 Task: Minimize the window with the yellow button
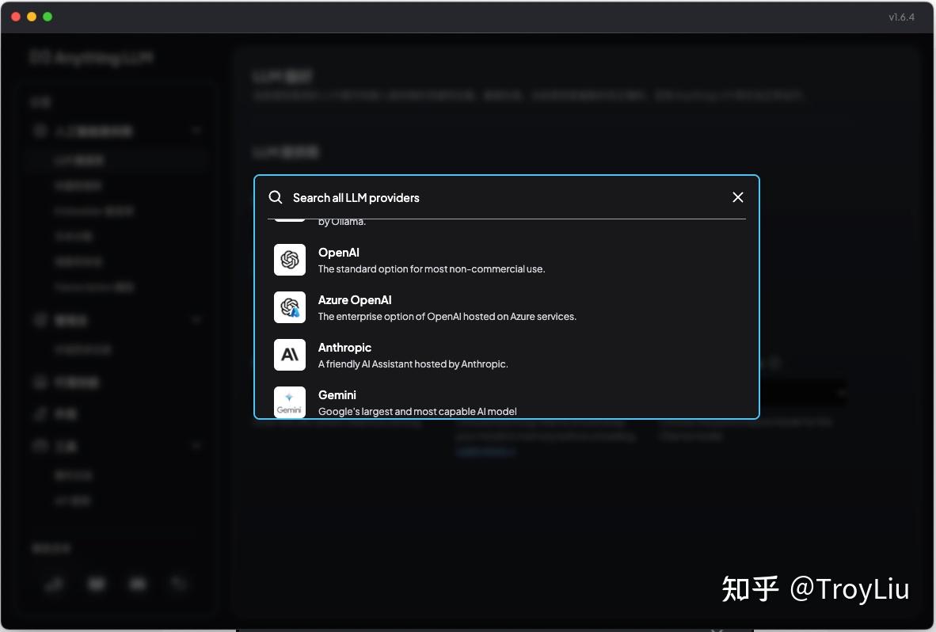(x=32, y=17)
